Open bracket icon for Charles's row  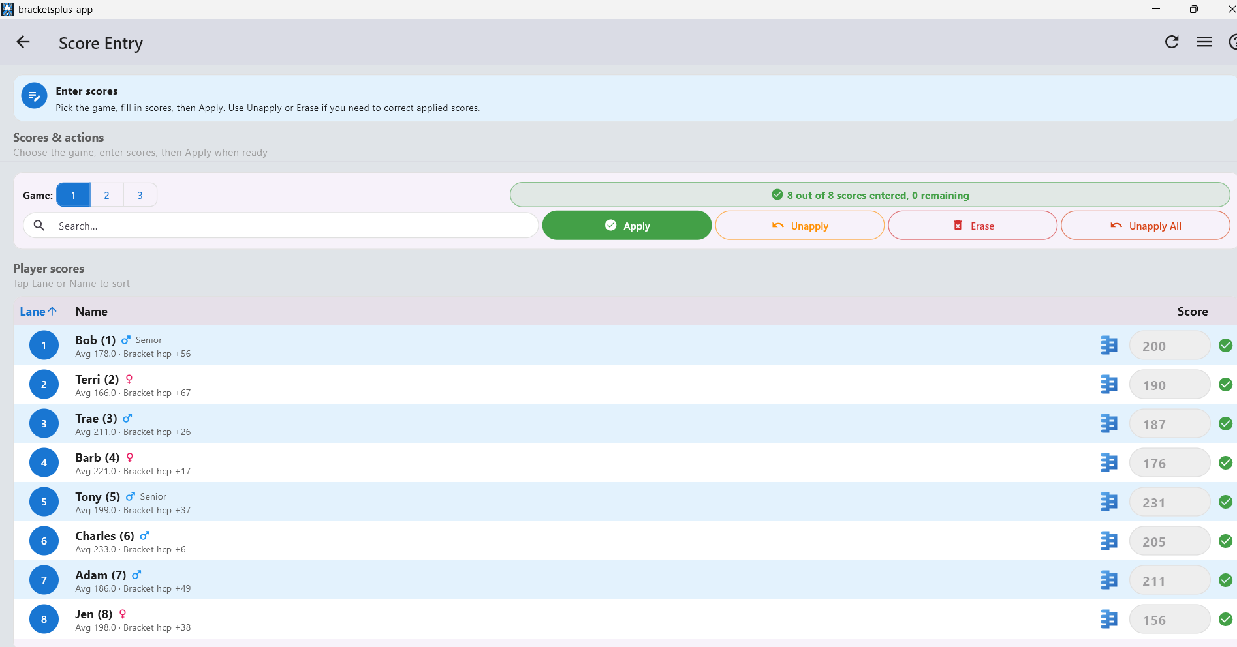coord(1108,541)
